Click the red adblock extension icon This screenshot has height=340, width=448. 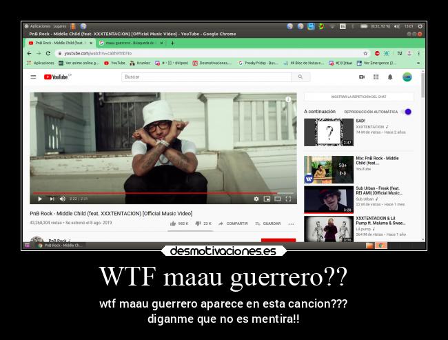[377, 54]
